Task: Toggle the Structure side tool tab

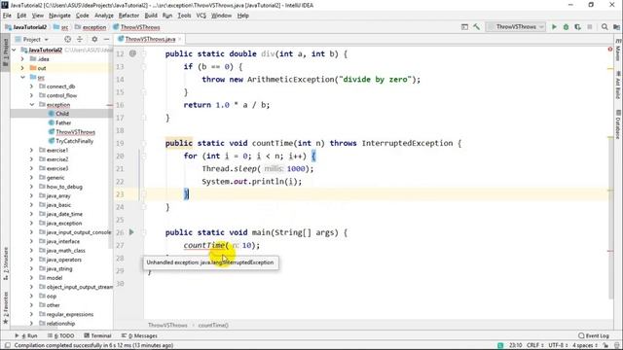Action: (5, 263)
